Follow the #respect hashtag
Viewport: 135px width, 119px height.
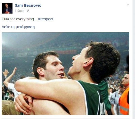46,19
